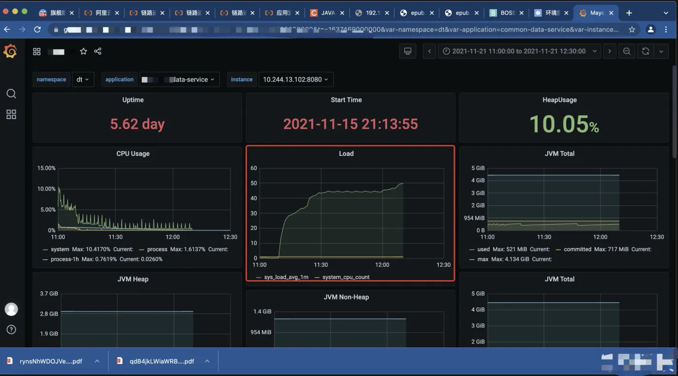Open a new browser tab
This screenshot has width=678, height=376.
[629, 13]
